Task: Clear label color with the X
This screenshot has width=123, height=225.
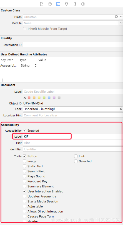Action: (25, 98)
